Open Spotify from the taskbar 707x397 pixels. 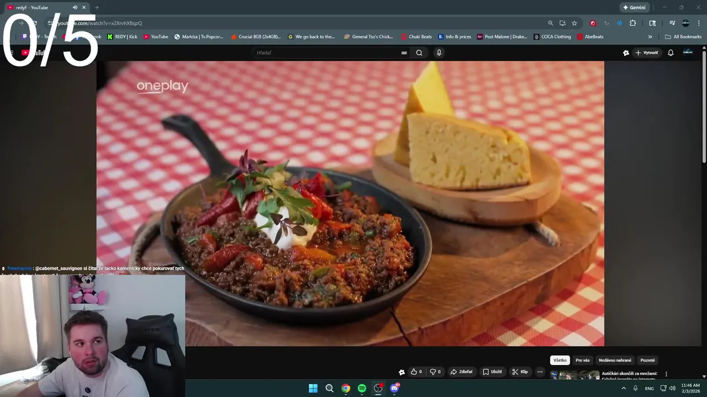pos(362,388)
